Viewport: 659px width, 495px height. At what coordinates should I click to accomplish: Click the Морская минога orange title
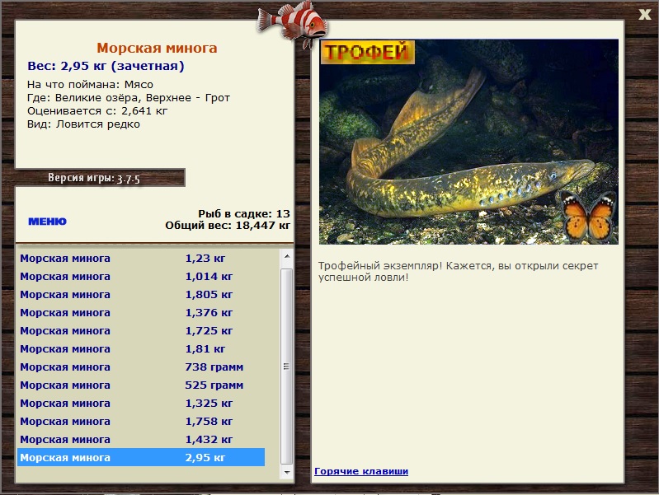pyautogui.click(x=157, y=48)
